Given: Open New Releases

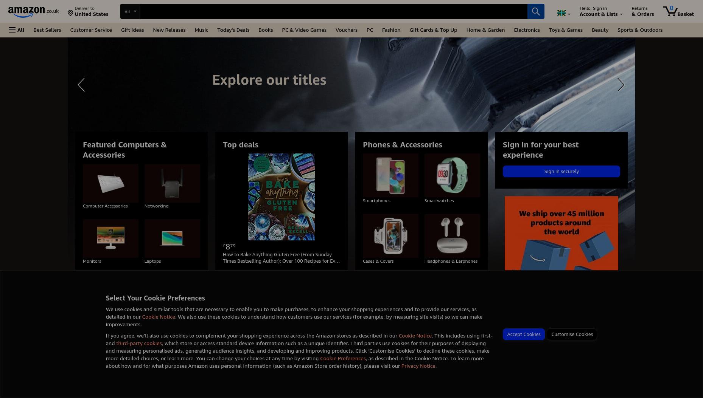Looking at the screenshot, I should (169, 30).
